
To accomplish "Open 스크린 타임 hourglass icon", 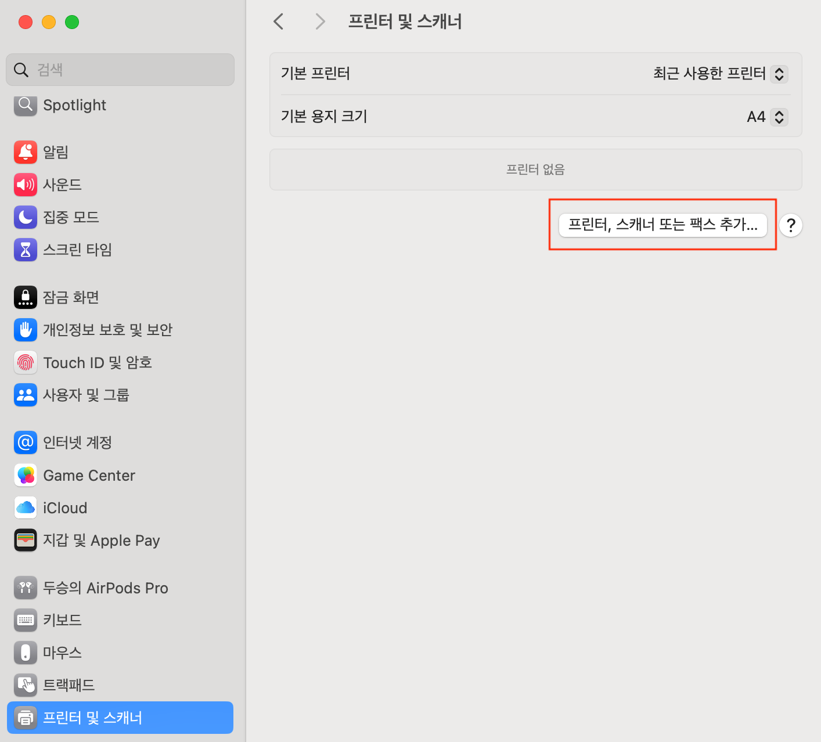I will coord(25,250).
